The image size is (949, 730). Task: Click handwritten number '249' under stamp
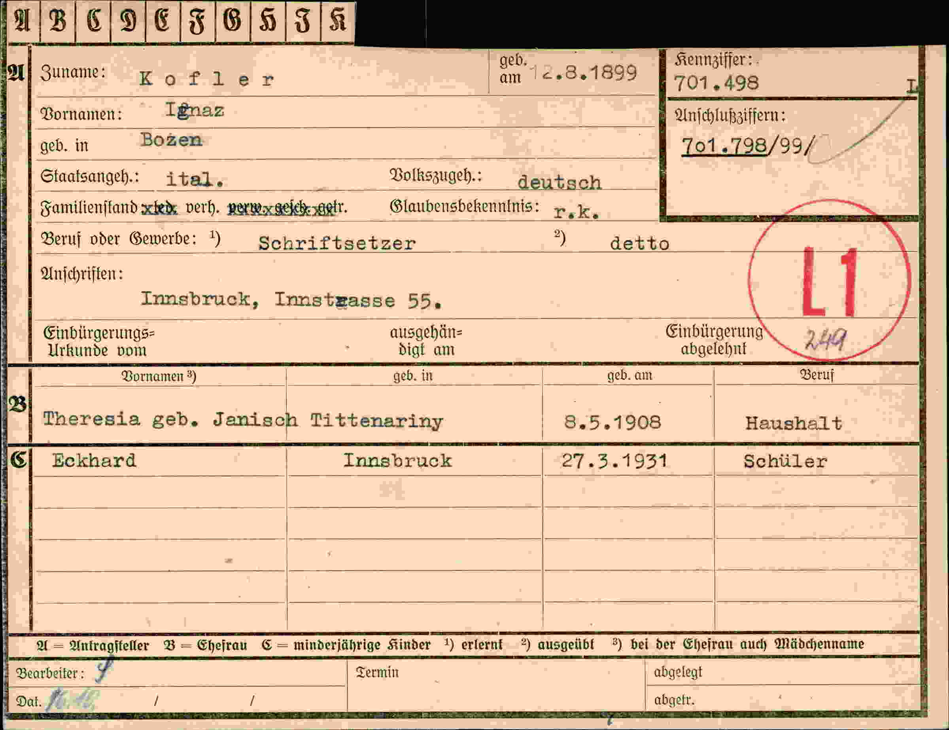coord(825,339)
